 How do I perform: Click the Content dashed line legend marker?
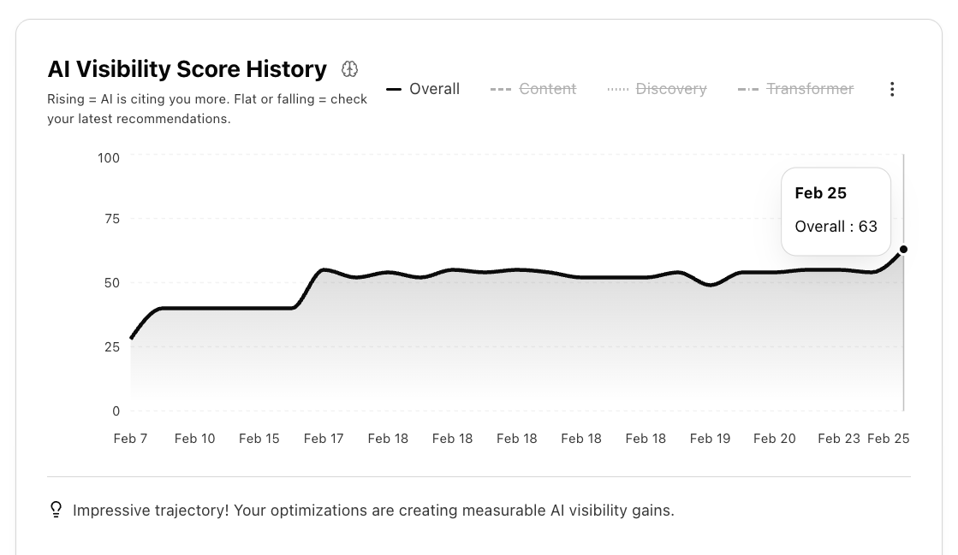(x=501, y=89)
